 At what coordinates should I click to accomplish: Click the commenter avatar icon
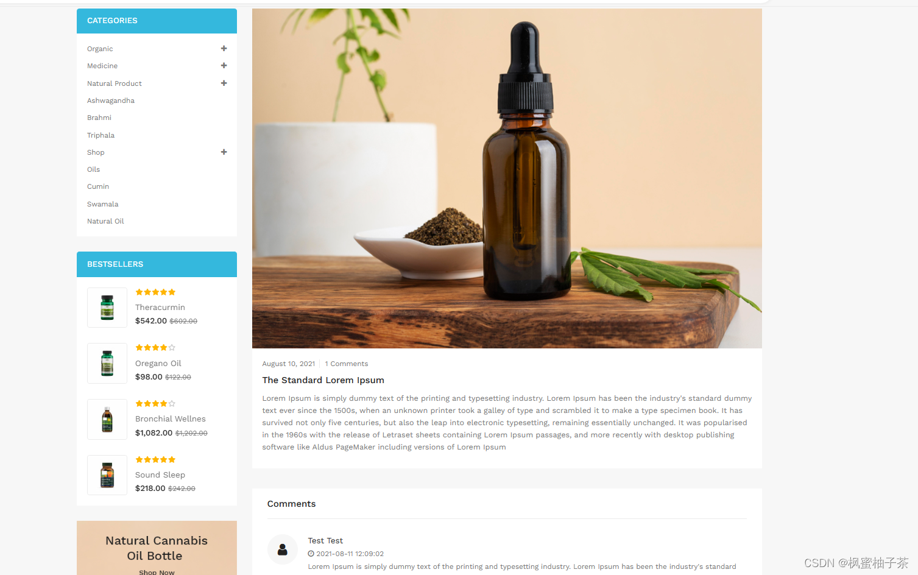point(283,549)
